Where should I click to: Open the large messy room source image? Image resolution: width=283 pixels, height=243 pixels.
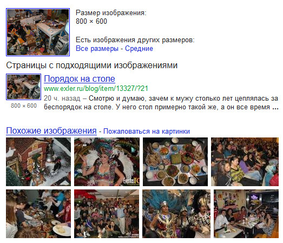(x=38, y=32)
